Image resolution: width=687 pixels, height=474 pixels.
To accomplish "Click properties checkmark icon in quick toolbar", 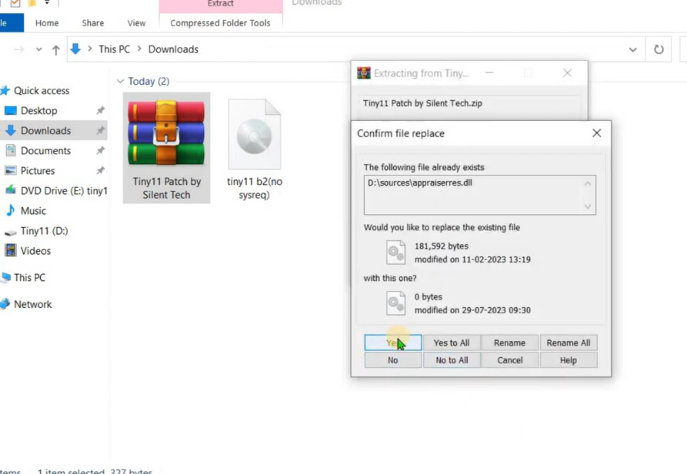I will (15, 4).
